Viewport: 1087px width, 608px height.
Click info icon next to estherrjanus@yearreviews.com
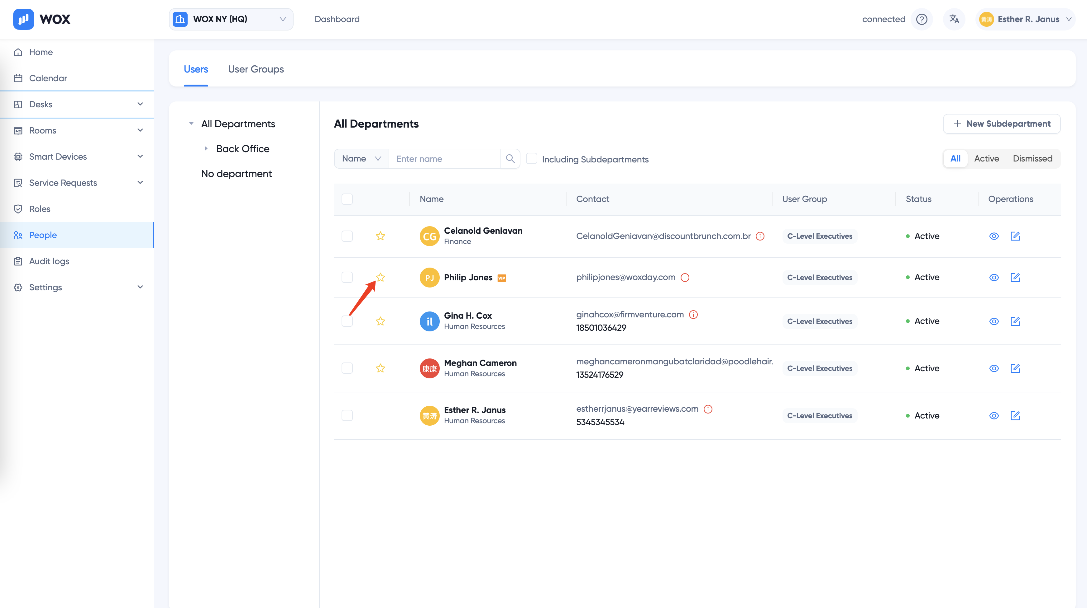708,409
